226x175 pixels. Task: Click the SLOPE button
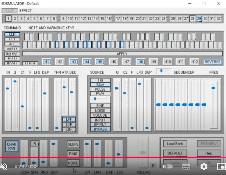(73, 144)
